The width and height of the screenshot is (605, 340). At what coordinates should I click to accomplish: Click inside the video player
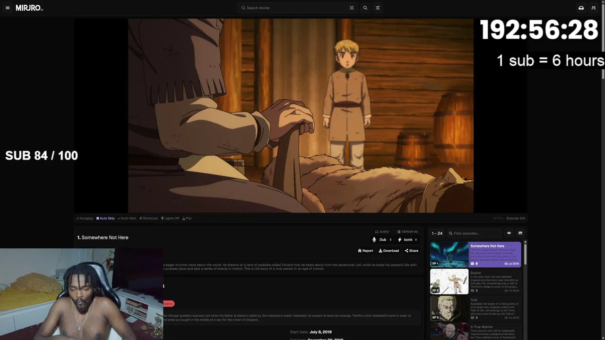[301, 116]
